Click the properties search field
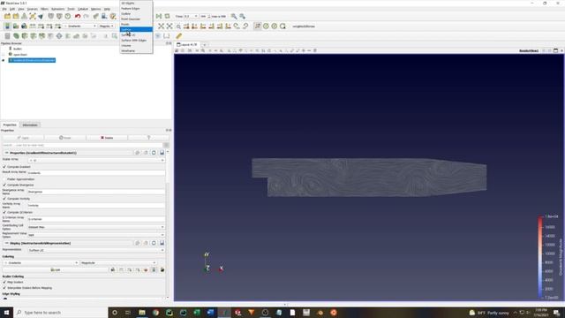The width and height of the screenshot is (565, 318). pos(82,145)
